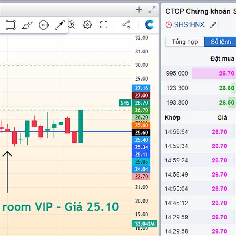Open the SHS:HNX symbol link
The width and height of the screenshot is (236, 236).
(189, 25)
